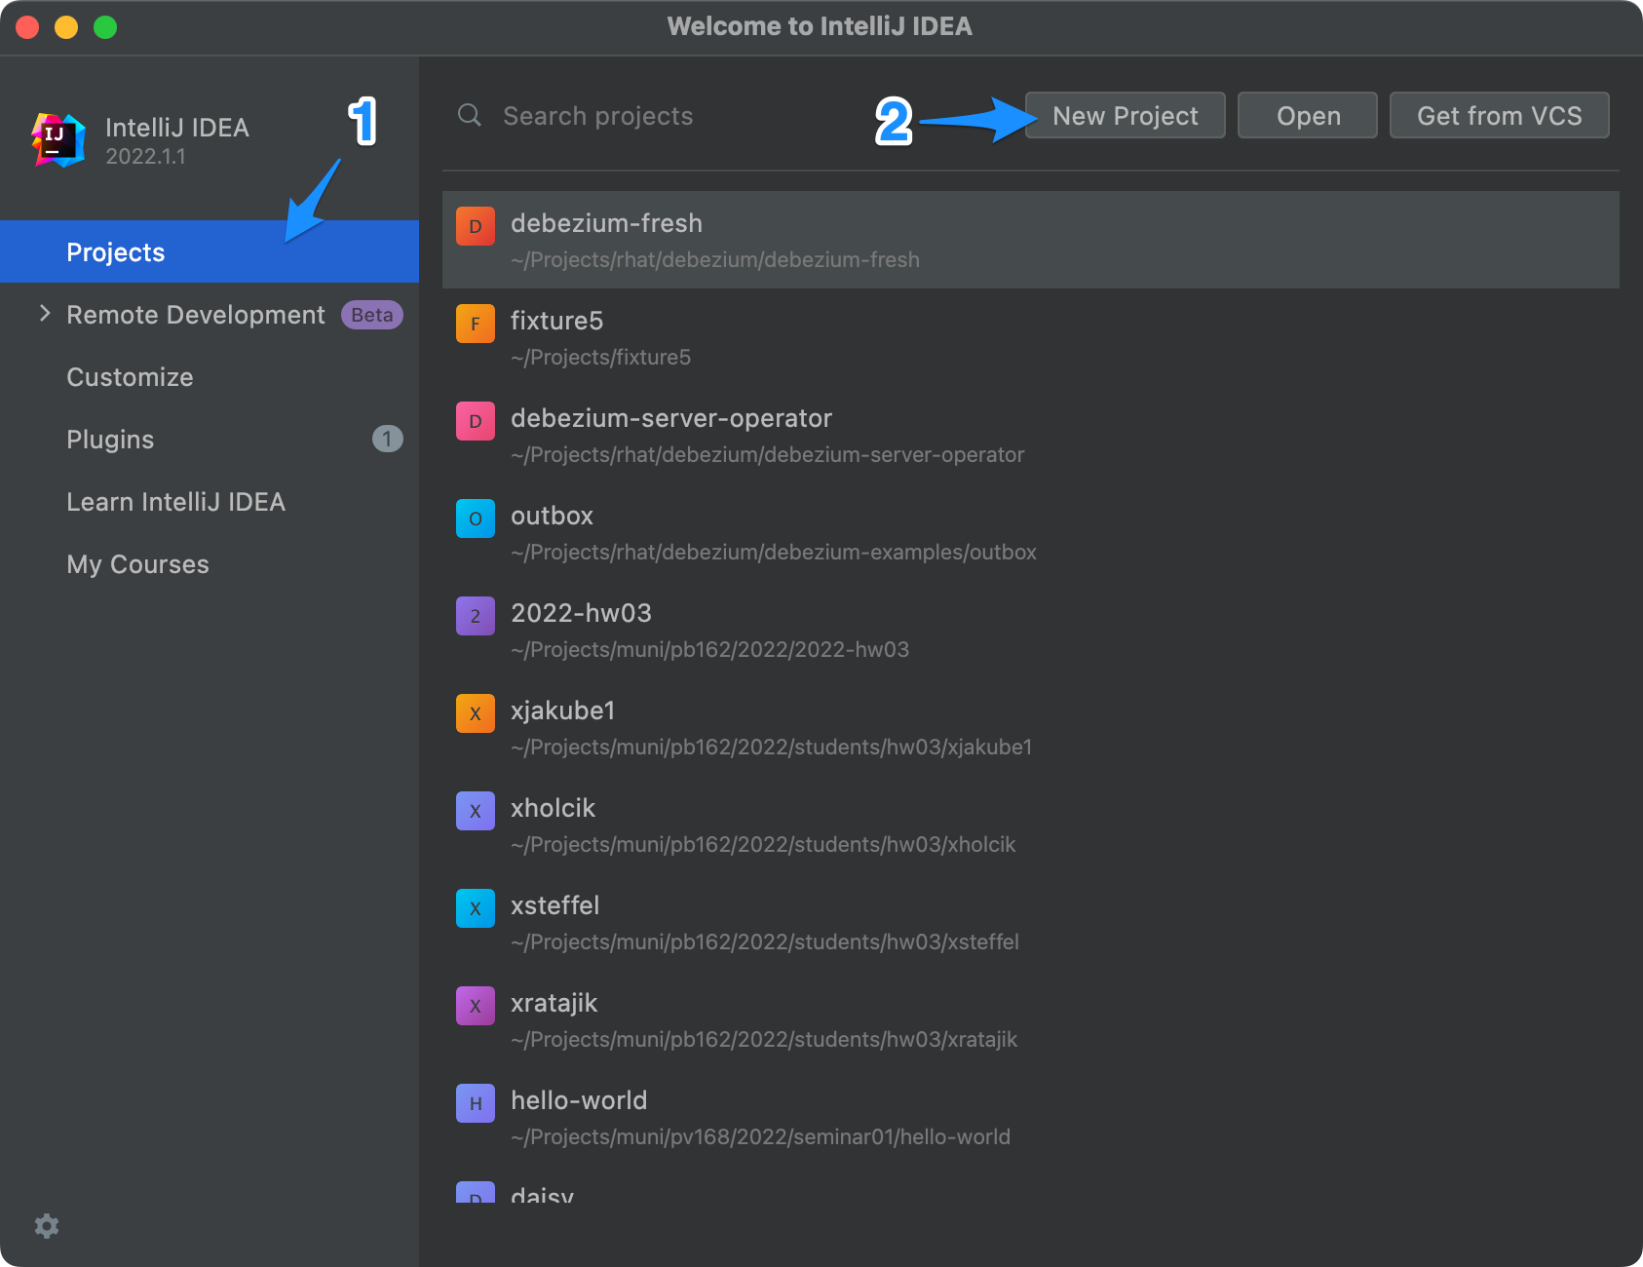Open the xjakube1 project
Viewport: 1643px width, 1267px height.
pos(1031,727)
